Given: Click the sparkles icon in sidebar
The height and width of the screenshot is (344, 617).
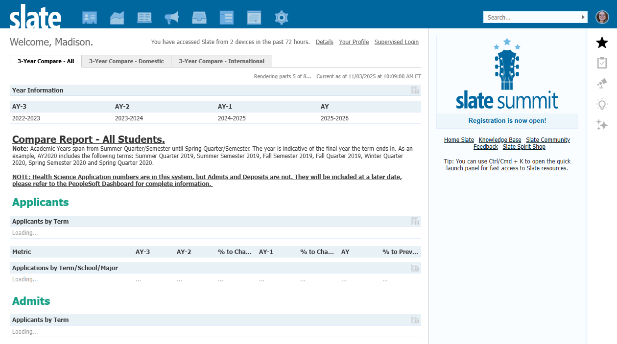Looking at the screenshot, I should (x=602, y=125).
